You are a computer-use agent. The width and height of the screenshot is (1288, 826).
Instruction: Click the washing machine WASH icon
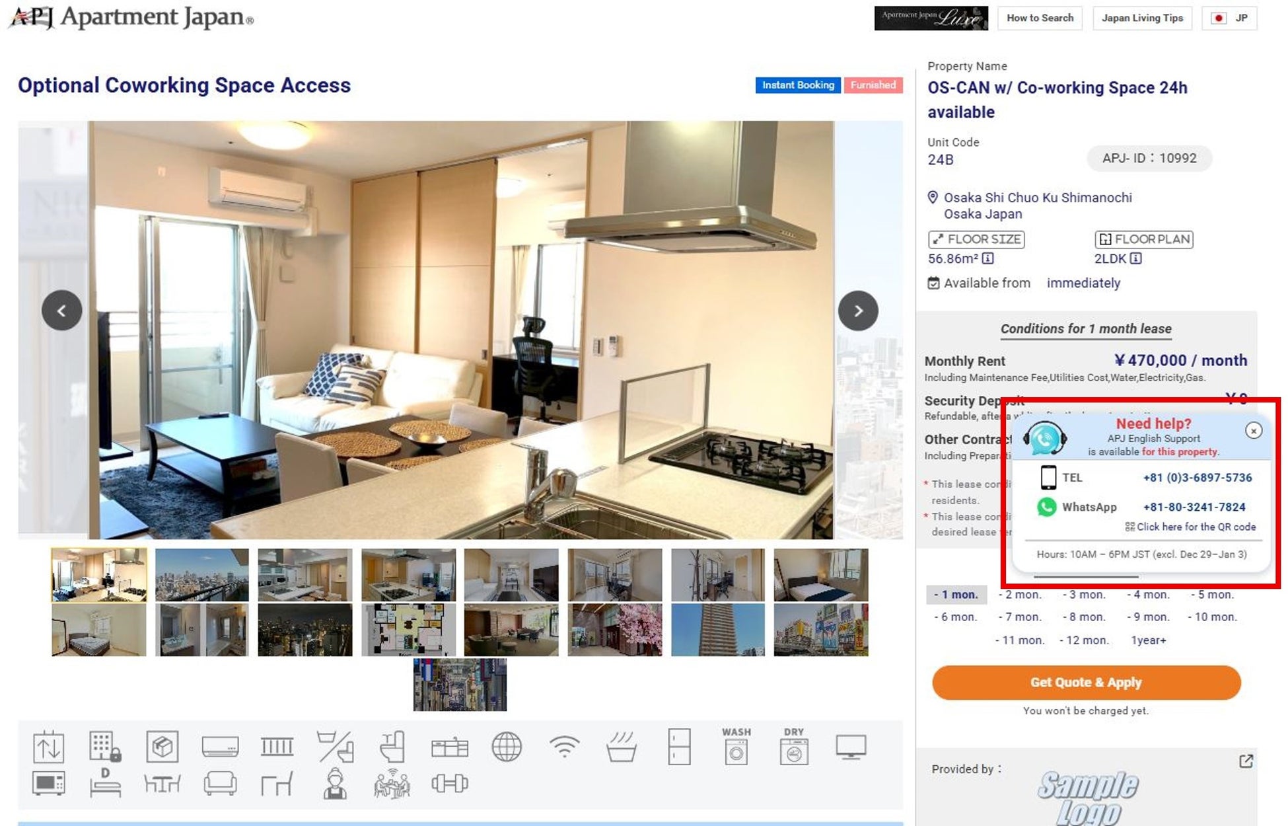click(x=736, y=747)
